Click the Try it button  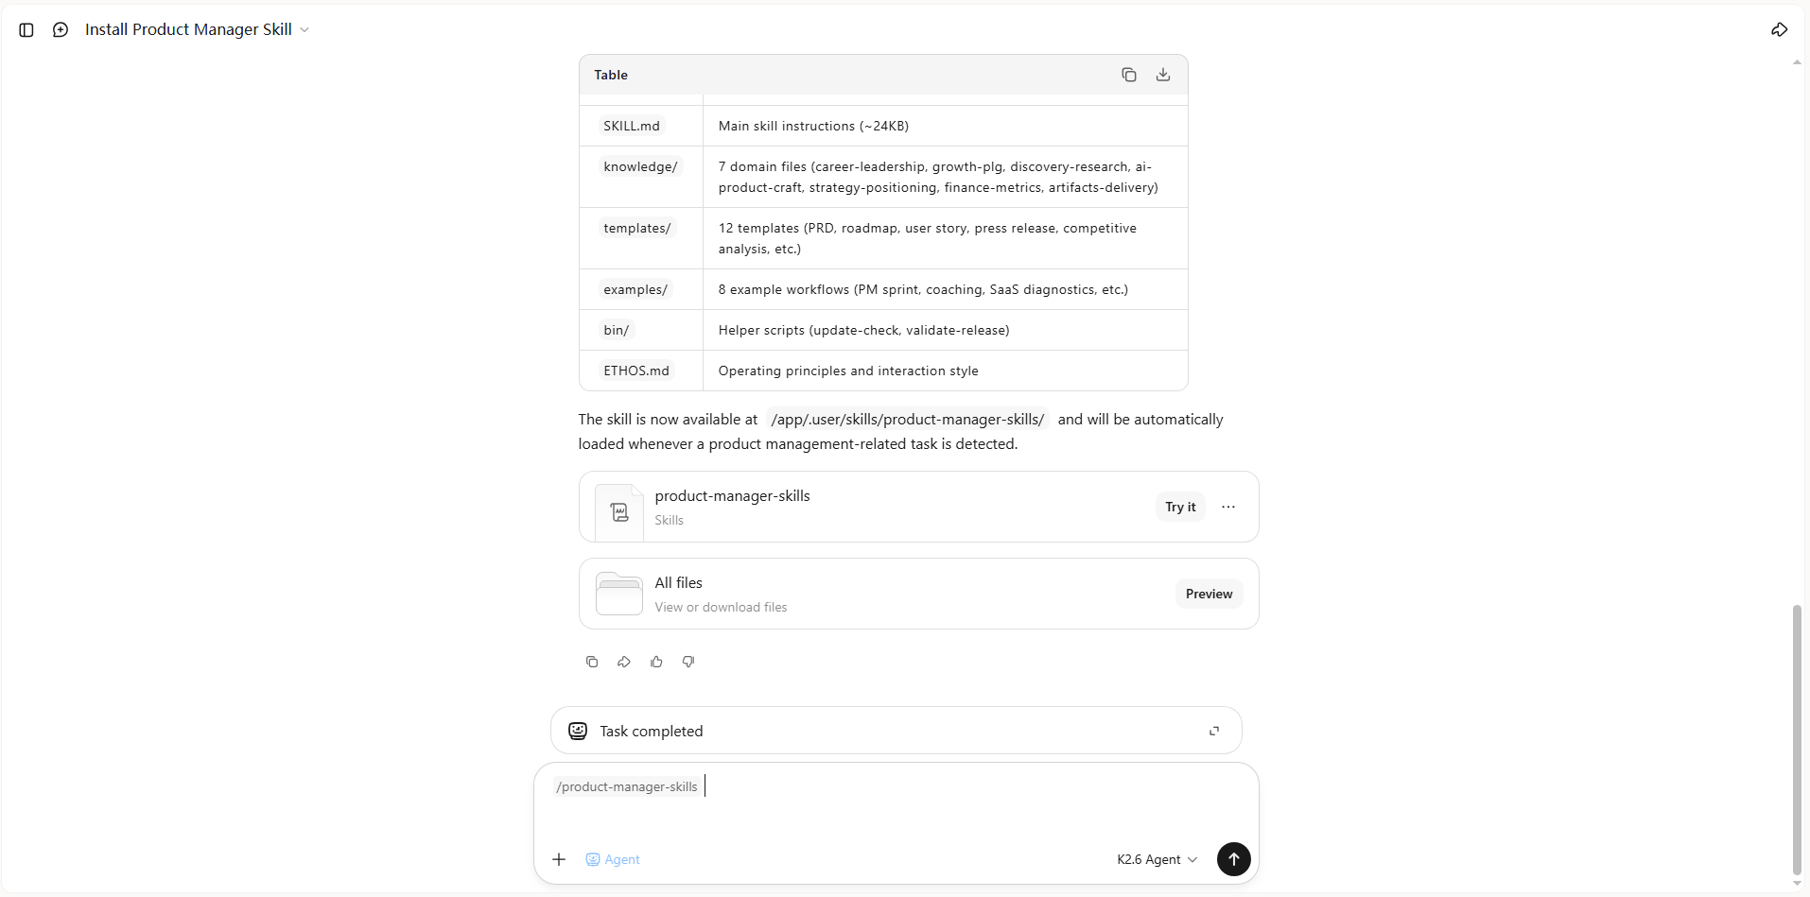click(x=1180, y=507)
